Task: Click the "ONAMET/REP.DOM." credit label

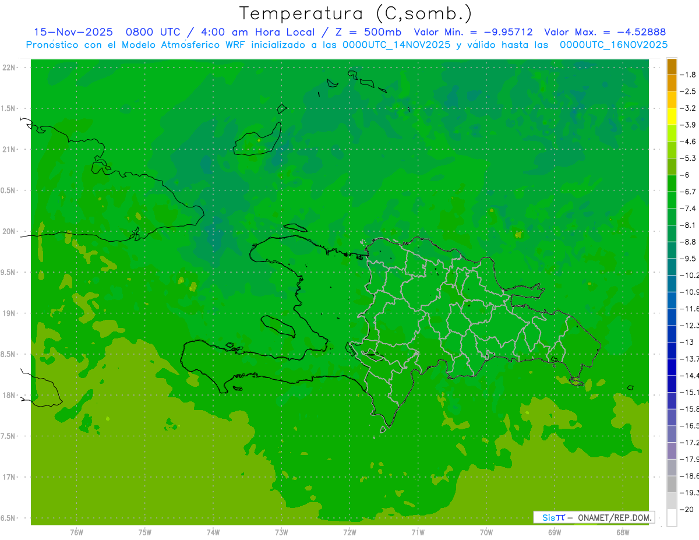Action: click(x=615, y=517)
